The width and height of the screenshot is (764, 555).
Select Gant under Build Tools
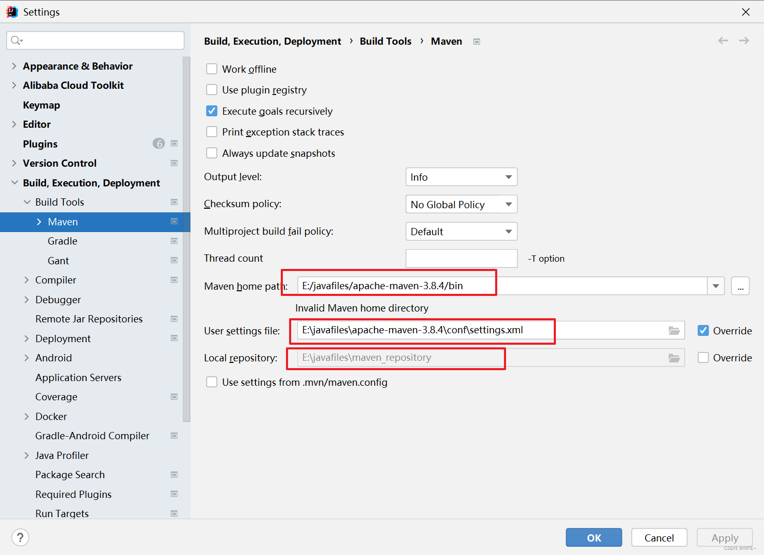tap(58, 261)
